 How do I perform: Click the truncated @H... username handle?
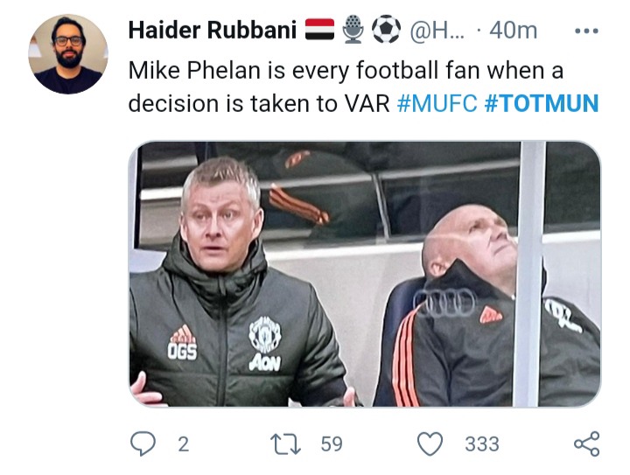(x=437, y=31)
